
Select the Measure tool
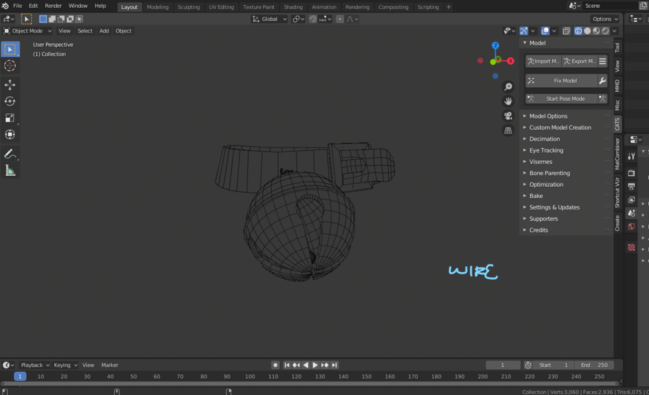point(10,171)
